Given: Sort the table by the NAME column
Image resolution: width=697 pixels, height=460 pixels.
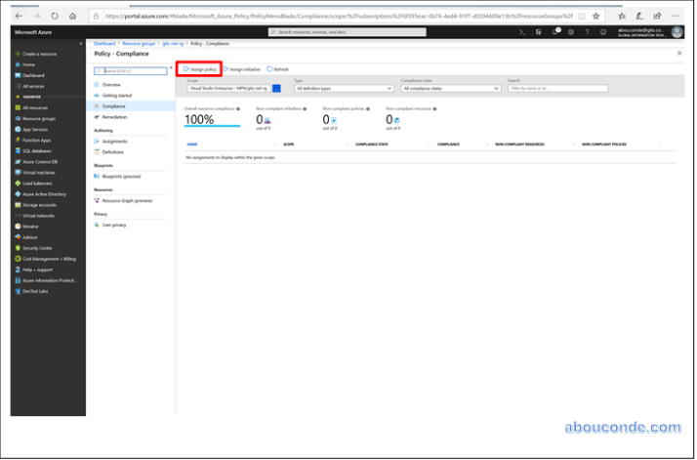Looking at the screenshot, I should coord(192,144).
